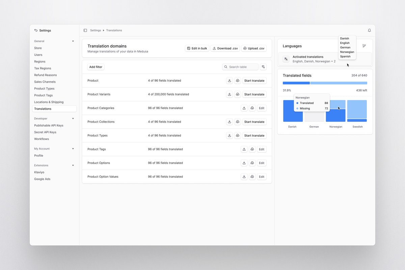Click Add filter button
Image resolution: width=405 pixels, height=270 pixels.
point(96,67)
